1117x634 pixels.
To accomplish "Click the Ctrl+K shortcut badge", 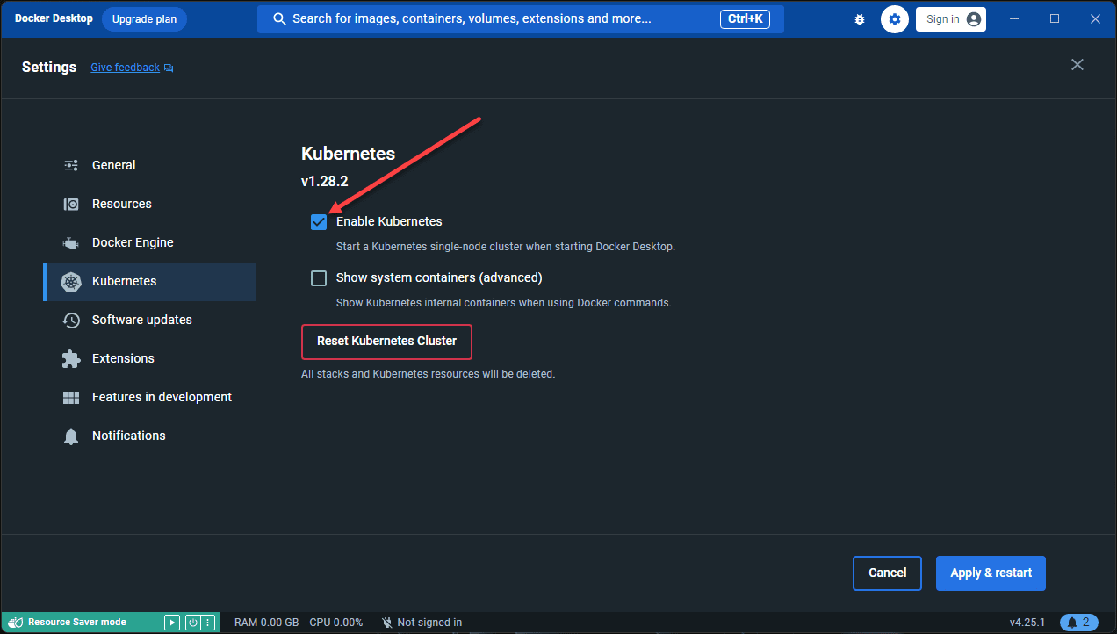I will pos(746,19).
